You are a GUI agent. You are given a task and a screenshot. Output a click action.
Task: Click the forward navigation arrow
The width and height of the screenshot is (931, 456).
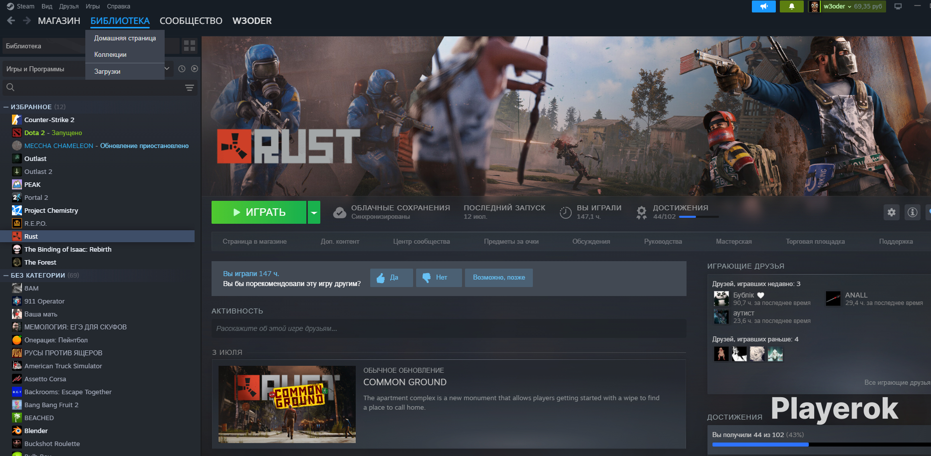pyautogui.click(x=27, y=20)
